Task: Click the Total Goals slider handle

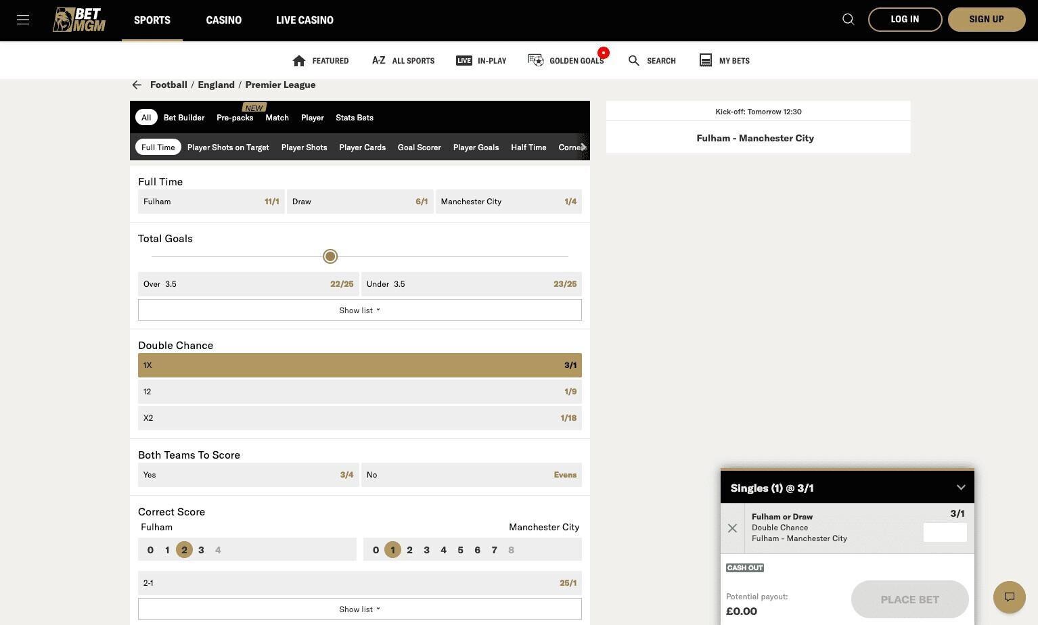Action: (330, 256)
